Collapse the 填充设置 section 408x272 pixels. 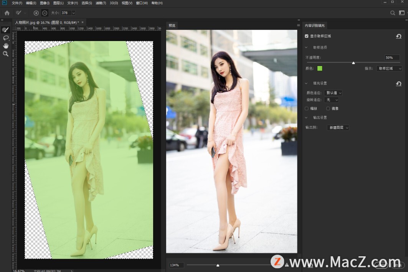(x=306, y=83)
